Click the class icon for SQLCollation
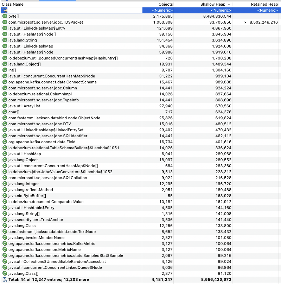 pyautogui.click(x=5, y=178)
